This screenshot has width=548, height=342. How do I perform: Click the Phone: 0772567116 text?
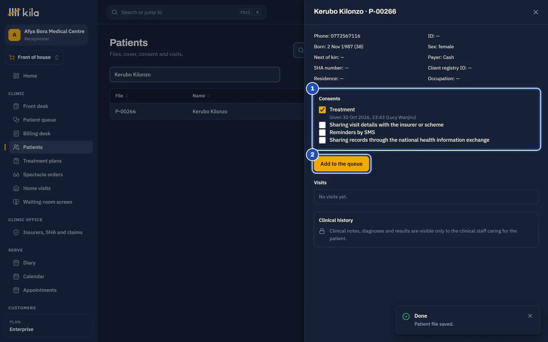click(x=337, y=36)
